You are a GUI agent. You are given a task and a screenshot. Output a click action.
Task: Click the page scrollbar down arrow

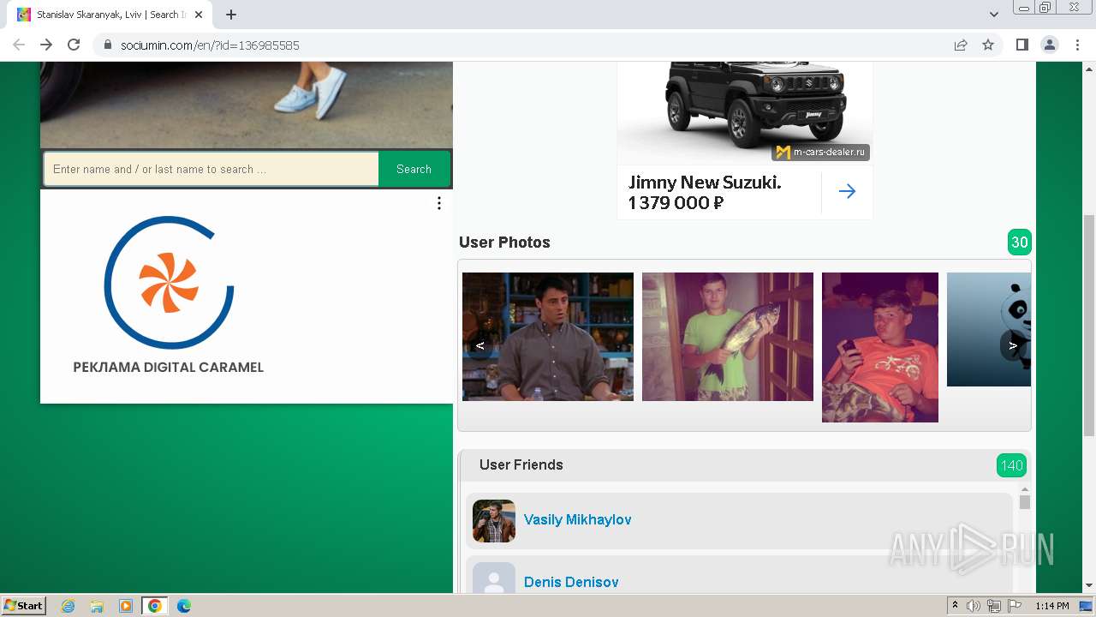pyautogui.click(x=1089, y=586)
